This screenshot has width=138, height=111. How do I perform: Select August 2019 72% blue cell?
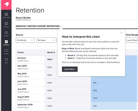(x=114, y=98)
